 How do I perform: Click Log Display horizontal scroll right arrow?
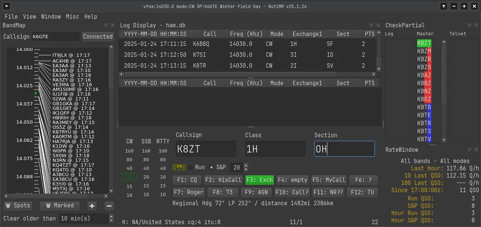pyautogui.click(x=373, y=74)
